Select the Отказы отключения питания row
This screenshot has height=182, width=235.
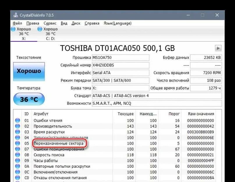pyautogui.click(x=115, y=178)
